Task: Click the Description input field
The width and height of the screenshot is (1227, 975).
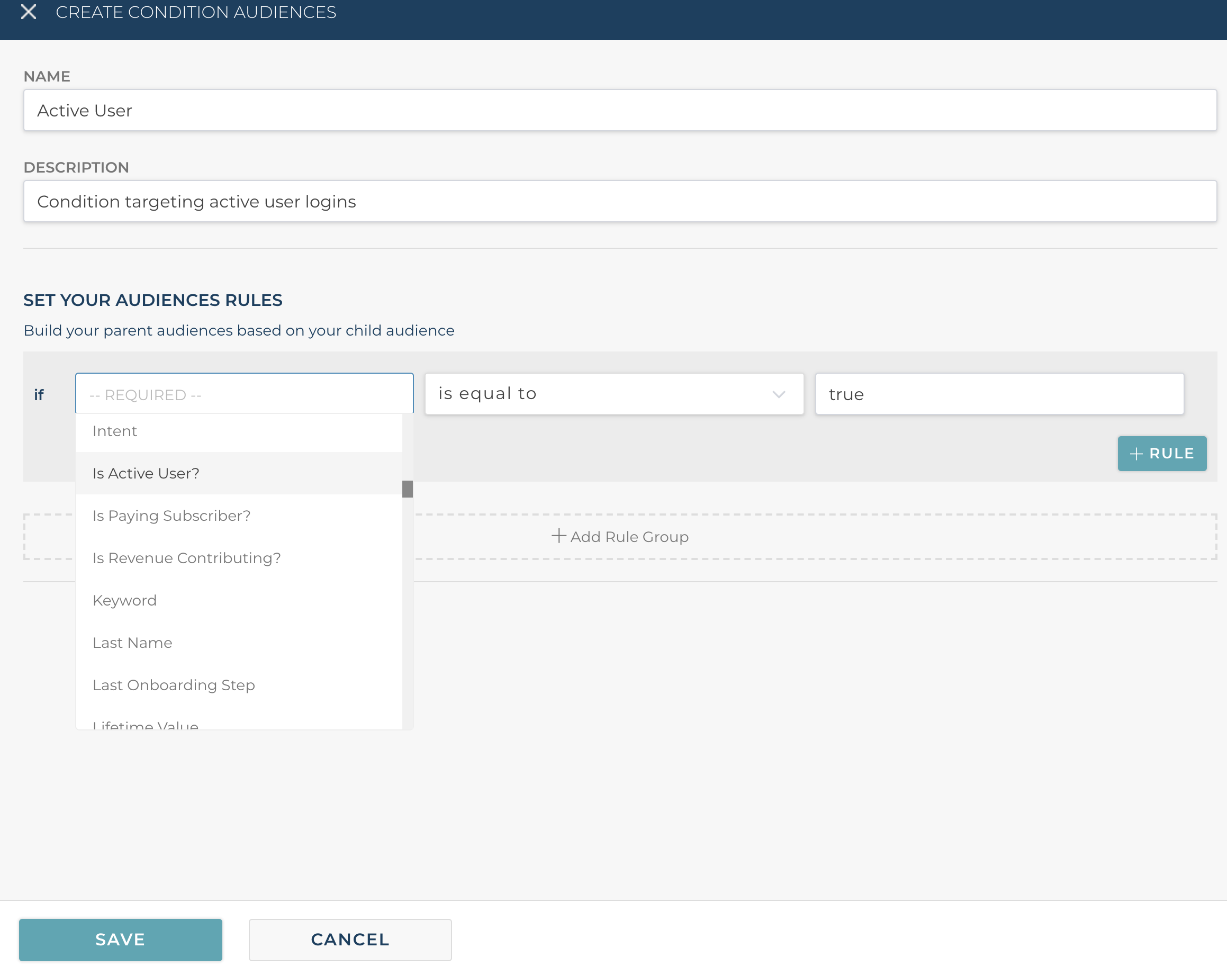Action: tap(619, 202)
